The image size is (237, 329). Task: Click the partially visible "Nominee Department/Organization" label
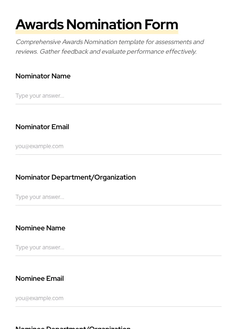coord(73,327)
